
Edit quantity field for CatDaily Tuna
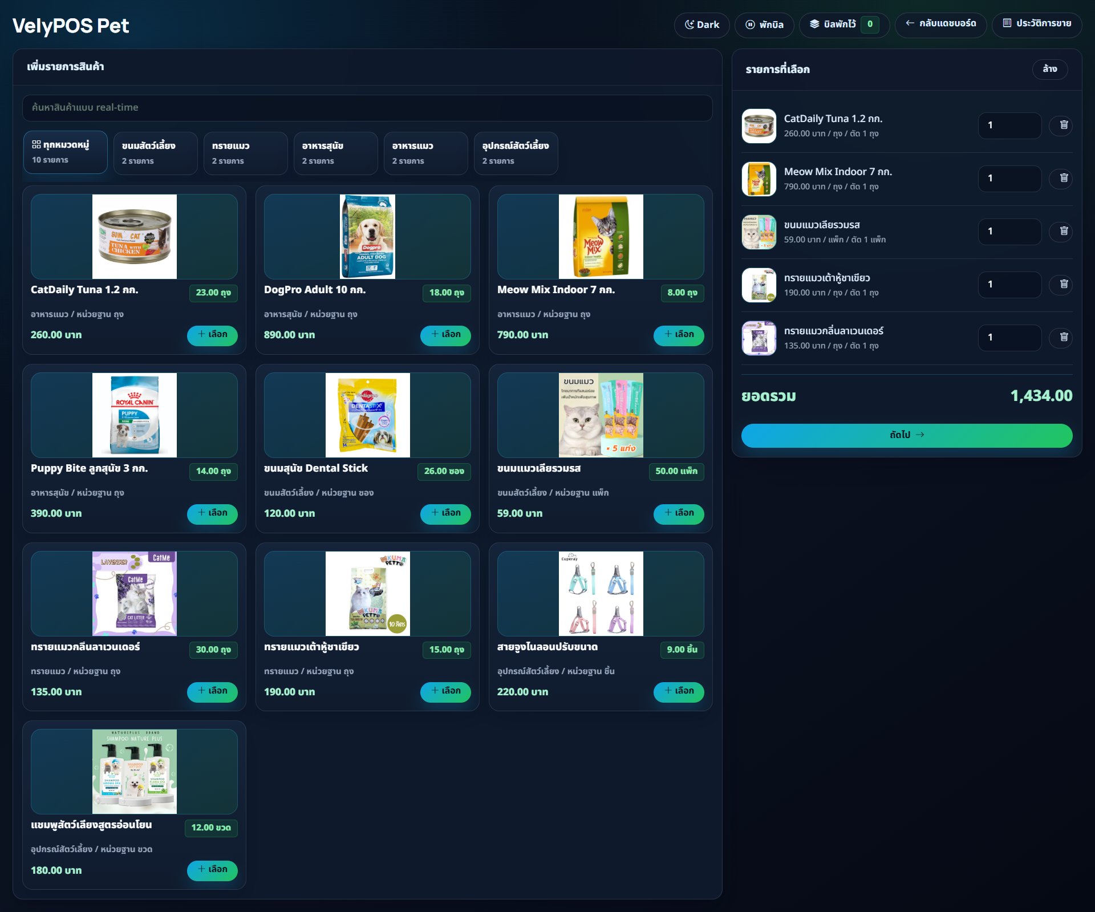point(1010,125)
